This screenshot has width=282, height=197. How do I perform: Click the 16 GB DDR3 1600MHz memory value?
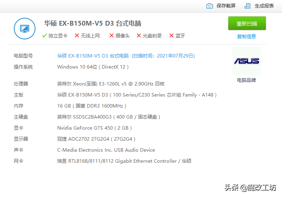click(x=92, y=106)
